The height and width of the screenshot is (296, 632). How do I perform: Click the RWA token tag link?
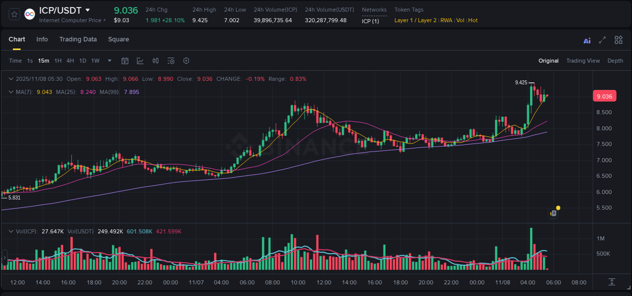[x=446, y=20]
